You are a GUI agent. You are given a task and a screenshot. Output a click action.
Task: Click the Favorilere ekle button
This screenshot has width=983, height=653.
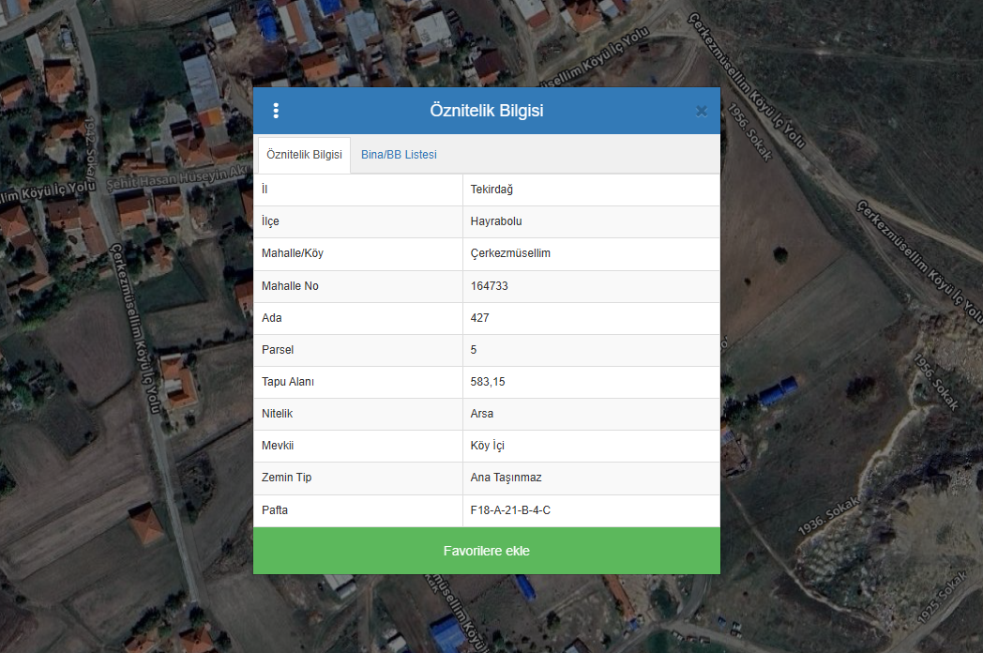(x=486, y=551)
